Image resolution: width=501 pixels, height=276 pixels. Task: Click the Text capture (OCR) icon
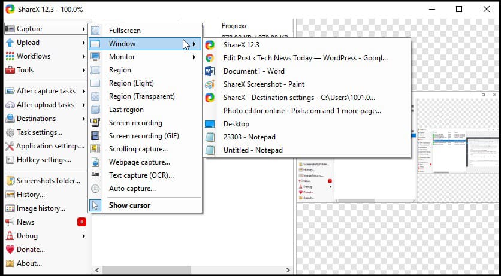(95, 175)
